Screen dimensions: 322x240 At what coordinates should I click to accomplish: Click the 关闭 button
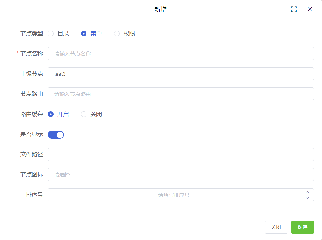276,227
